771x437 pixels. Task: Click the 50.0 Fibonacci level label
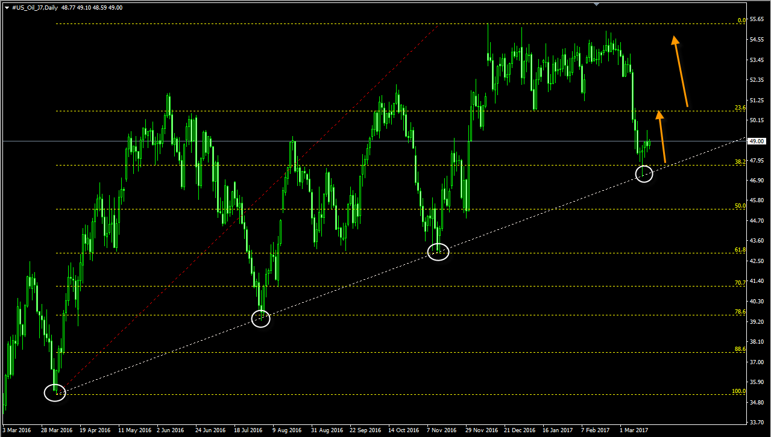(741, 205)
